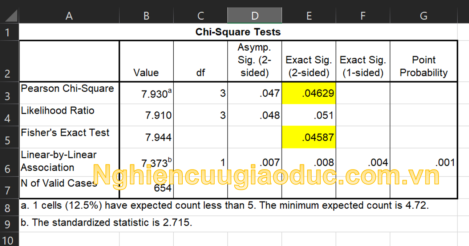Select the yellow highlighted .04587 cell

coord(309,137)
